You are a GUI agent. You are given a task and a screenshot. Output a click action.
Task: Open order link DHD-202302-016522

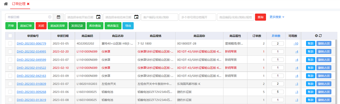[x=31, y=68]
